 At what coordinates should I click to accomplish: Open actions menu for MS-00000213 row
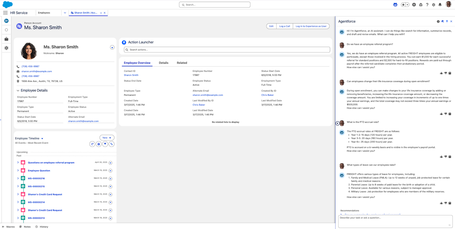(x=110, y=219)
